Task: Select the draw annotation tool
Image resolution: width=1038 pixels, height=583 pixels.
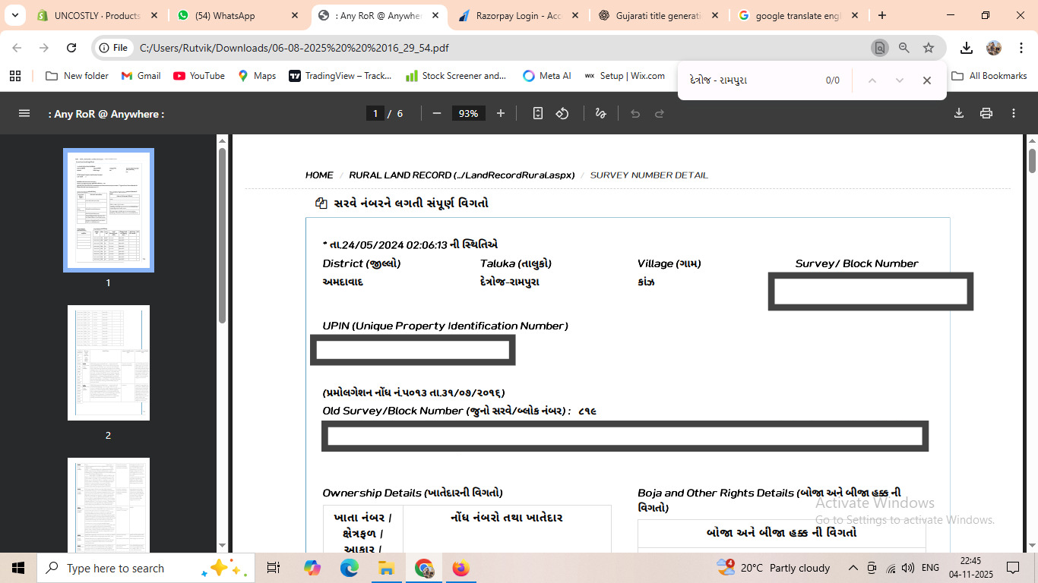Action: pyautogui.click(x=601, y=113)
